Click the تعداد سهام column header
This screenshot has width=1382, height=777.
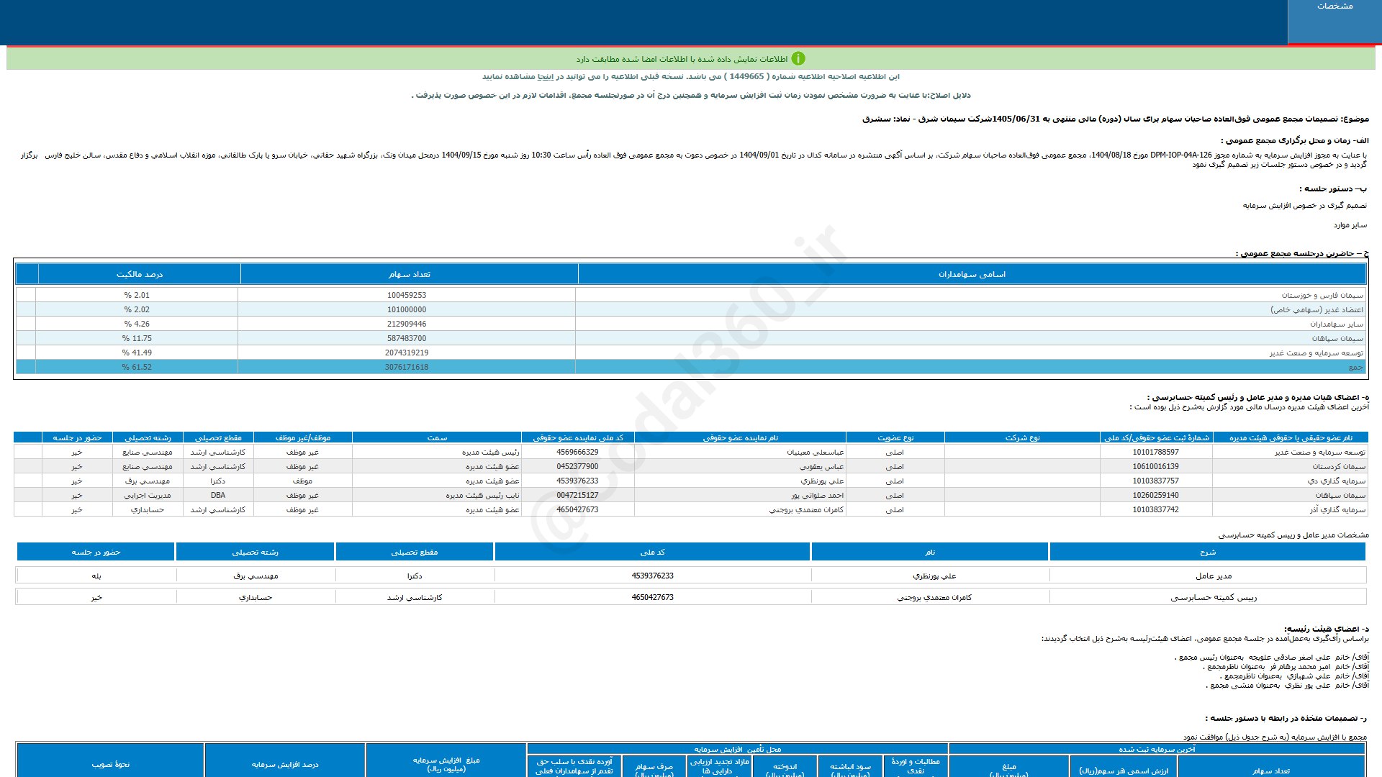(x=409, y=274)
